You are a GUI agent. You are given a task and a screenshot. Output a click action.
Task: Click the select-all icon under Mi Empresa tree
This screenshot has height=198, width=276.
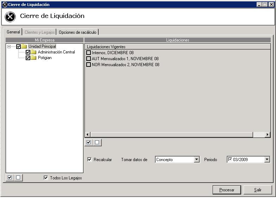pyautogui.click(x=10, y=178)
